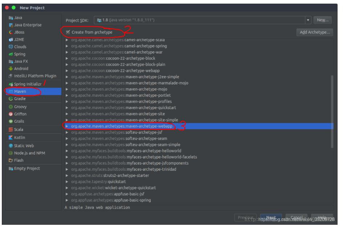
Task: Click the Gradle icon
Action: tap(11, 99)
